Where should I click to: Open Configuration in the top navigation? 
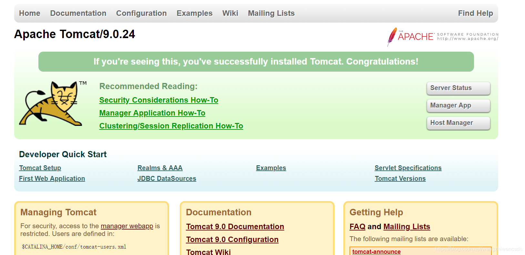141,13
